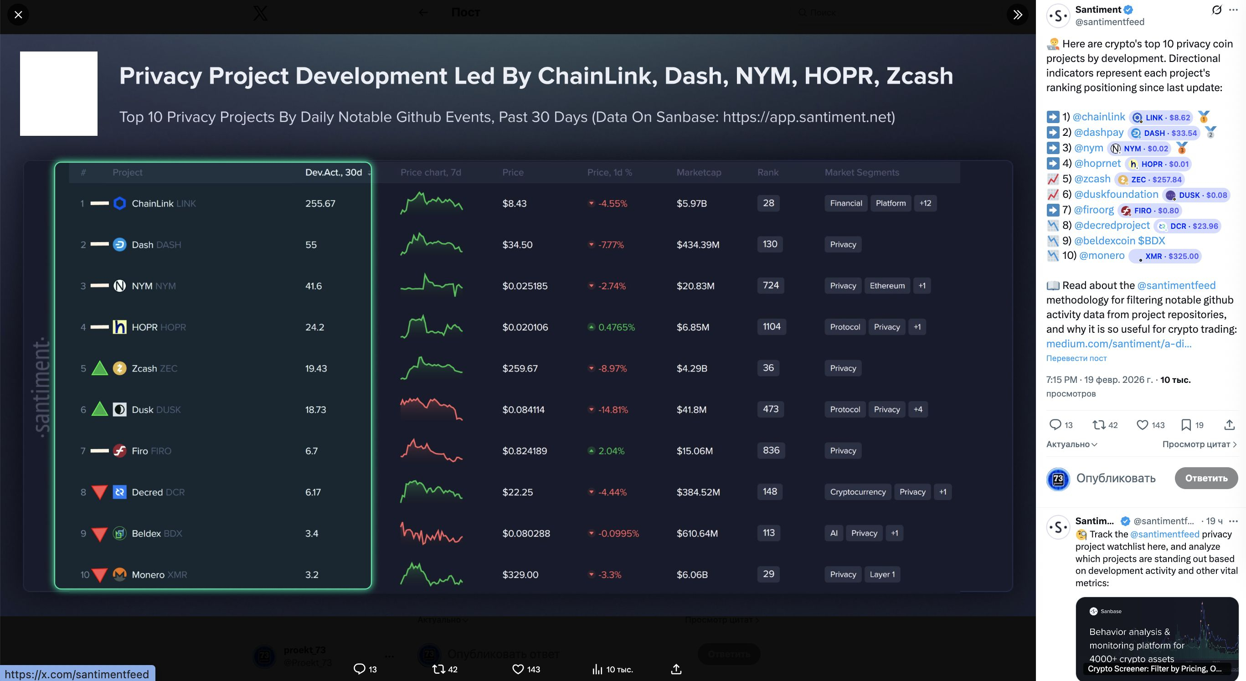
Task: Open the Grok icon next to Santiment header
Action: (1216, 10)
